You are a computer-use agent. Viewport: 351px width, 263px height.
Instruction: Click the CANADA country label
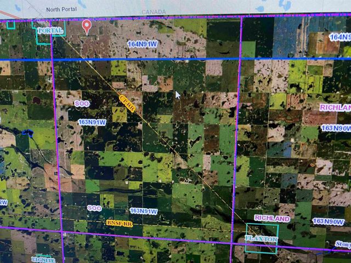[x=153, y=12]
